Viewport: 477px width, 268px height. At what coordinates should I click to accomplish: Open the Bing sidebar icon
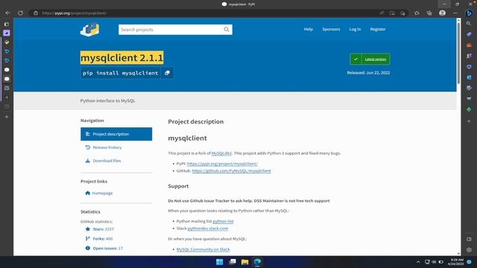point(469,13)
